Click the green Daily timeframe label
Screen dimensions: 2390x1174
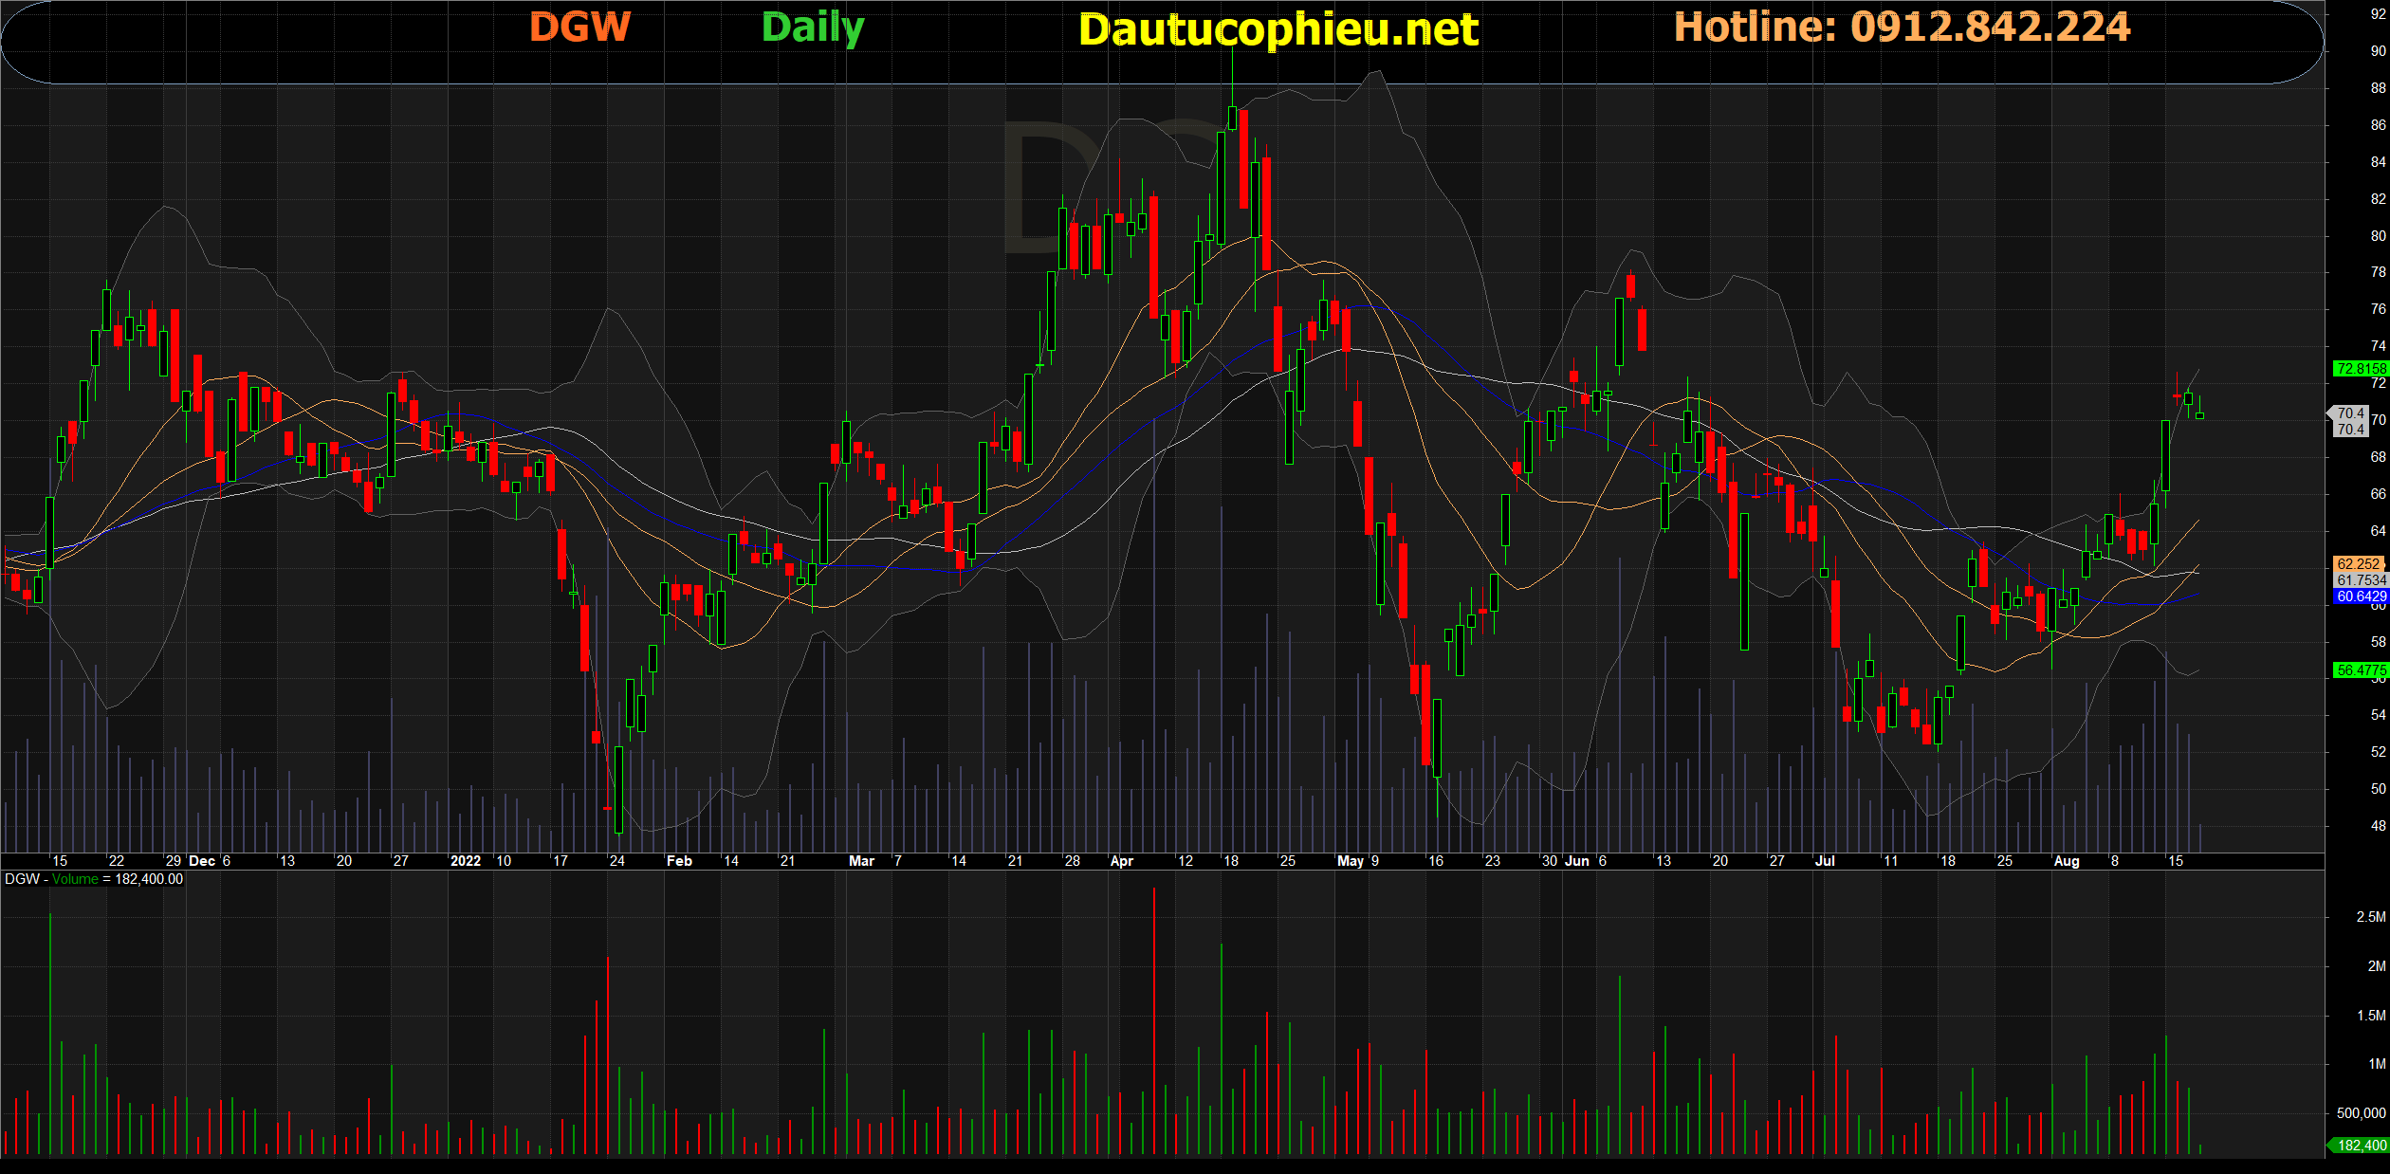click(813, 28)
